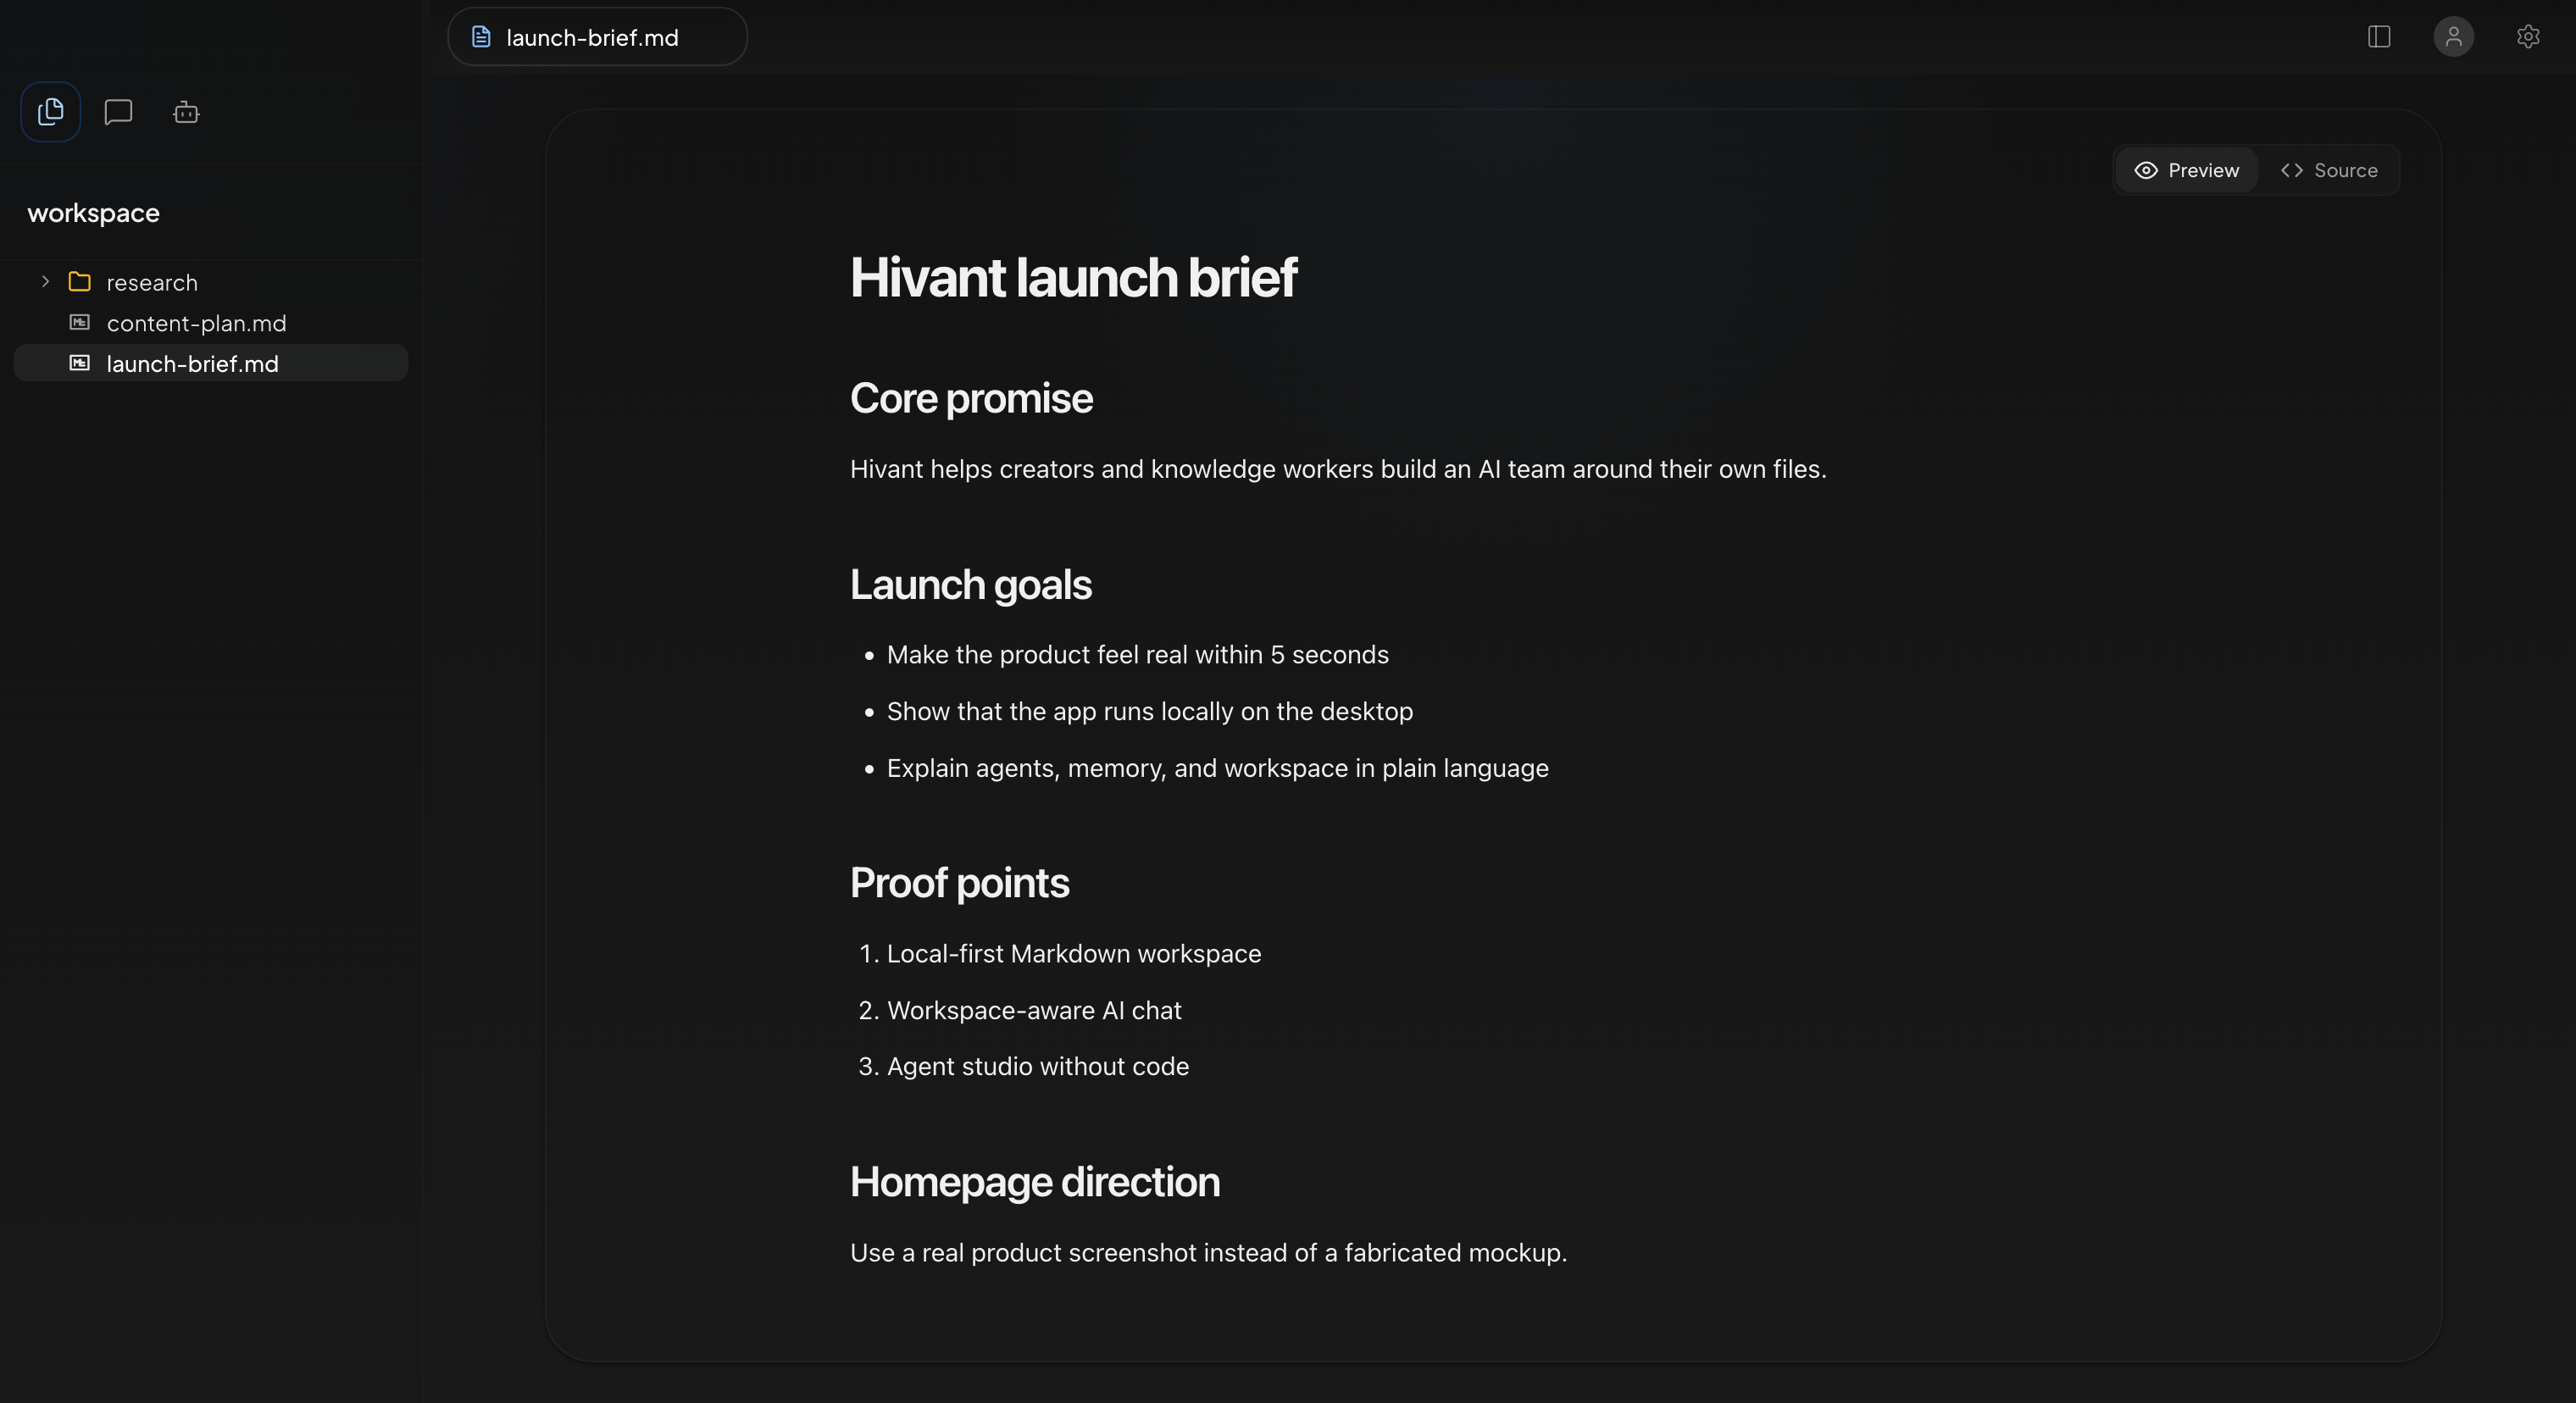
Task: Open the Files panel in sidebar
Action: click(x=50, y=111)
